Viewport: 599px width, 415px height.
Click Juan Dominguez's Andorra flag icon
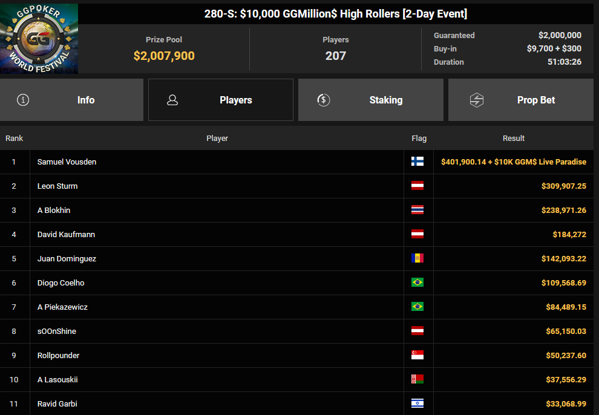417,258
